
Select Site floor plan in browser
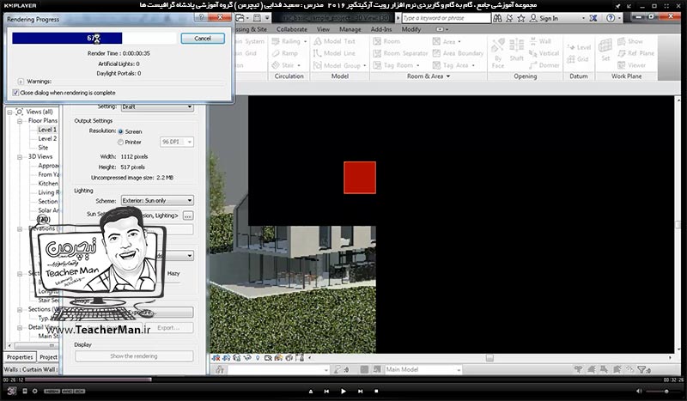tap(43, 148)
